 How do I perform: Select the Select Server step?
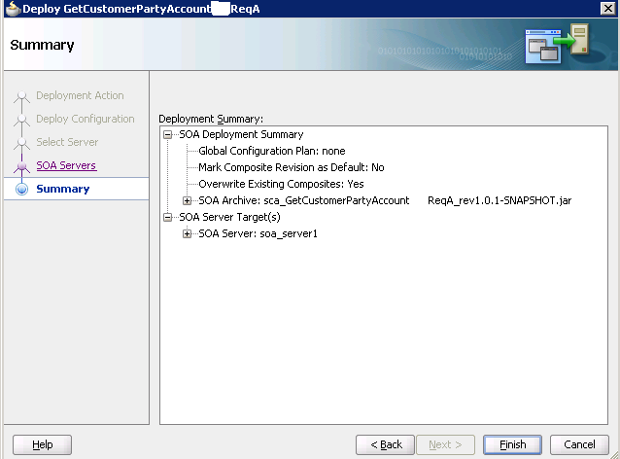(67, 142)
